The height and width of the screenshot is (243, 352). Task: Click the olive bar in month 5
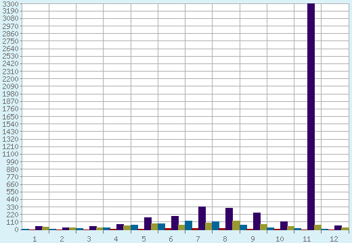(x=154, y=227)
